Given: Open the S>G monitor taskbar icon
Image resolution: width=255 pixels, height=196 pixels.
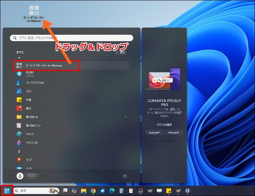Looking at the screenshot, I should tap(159, 191).
